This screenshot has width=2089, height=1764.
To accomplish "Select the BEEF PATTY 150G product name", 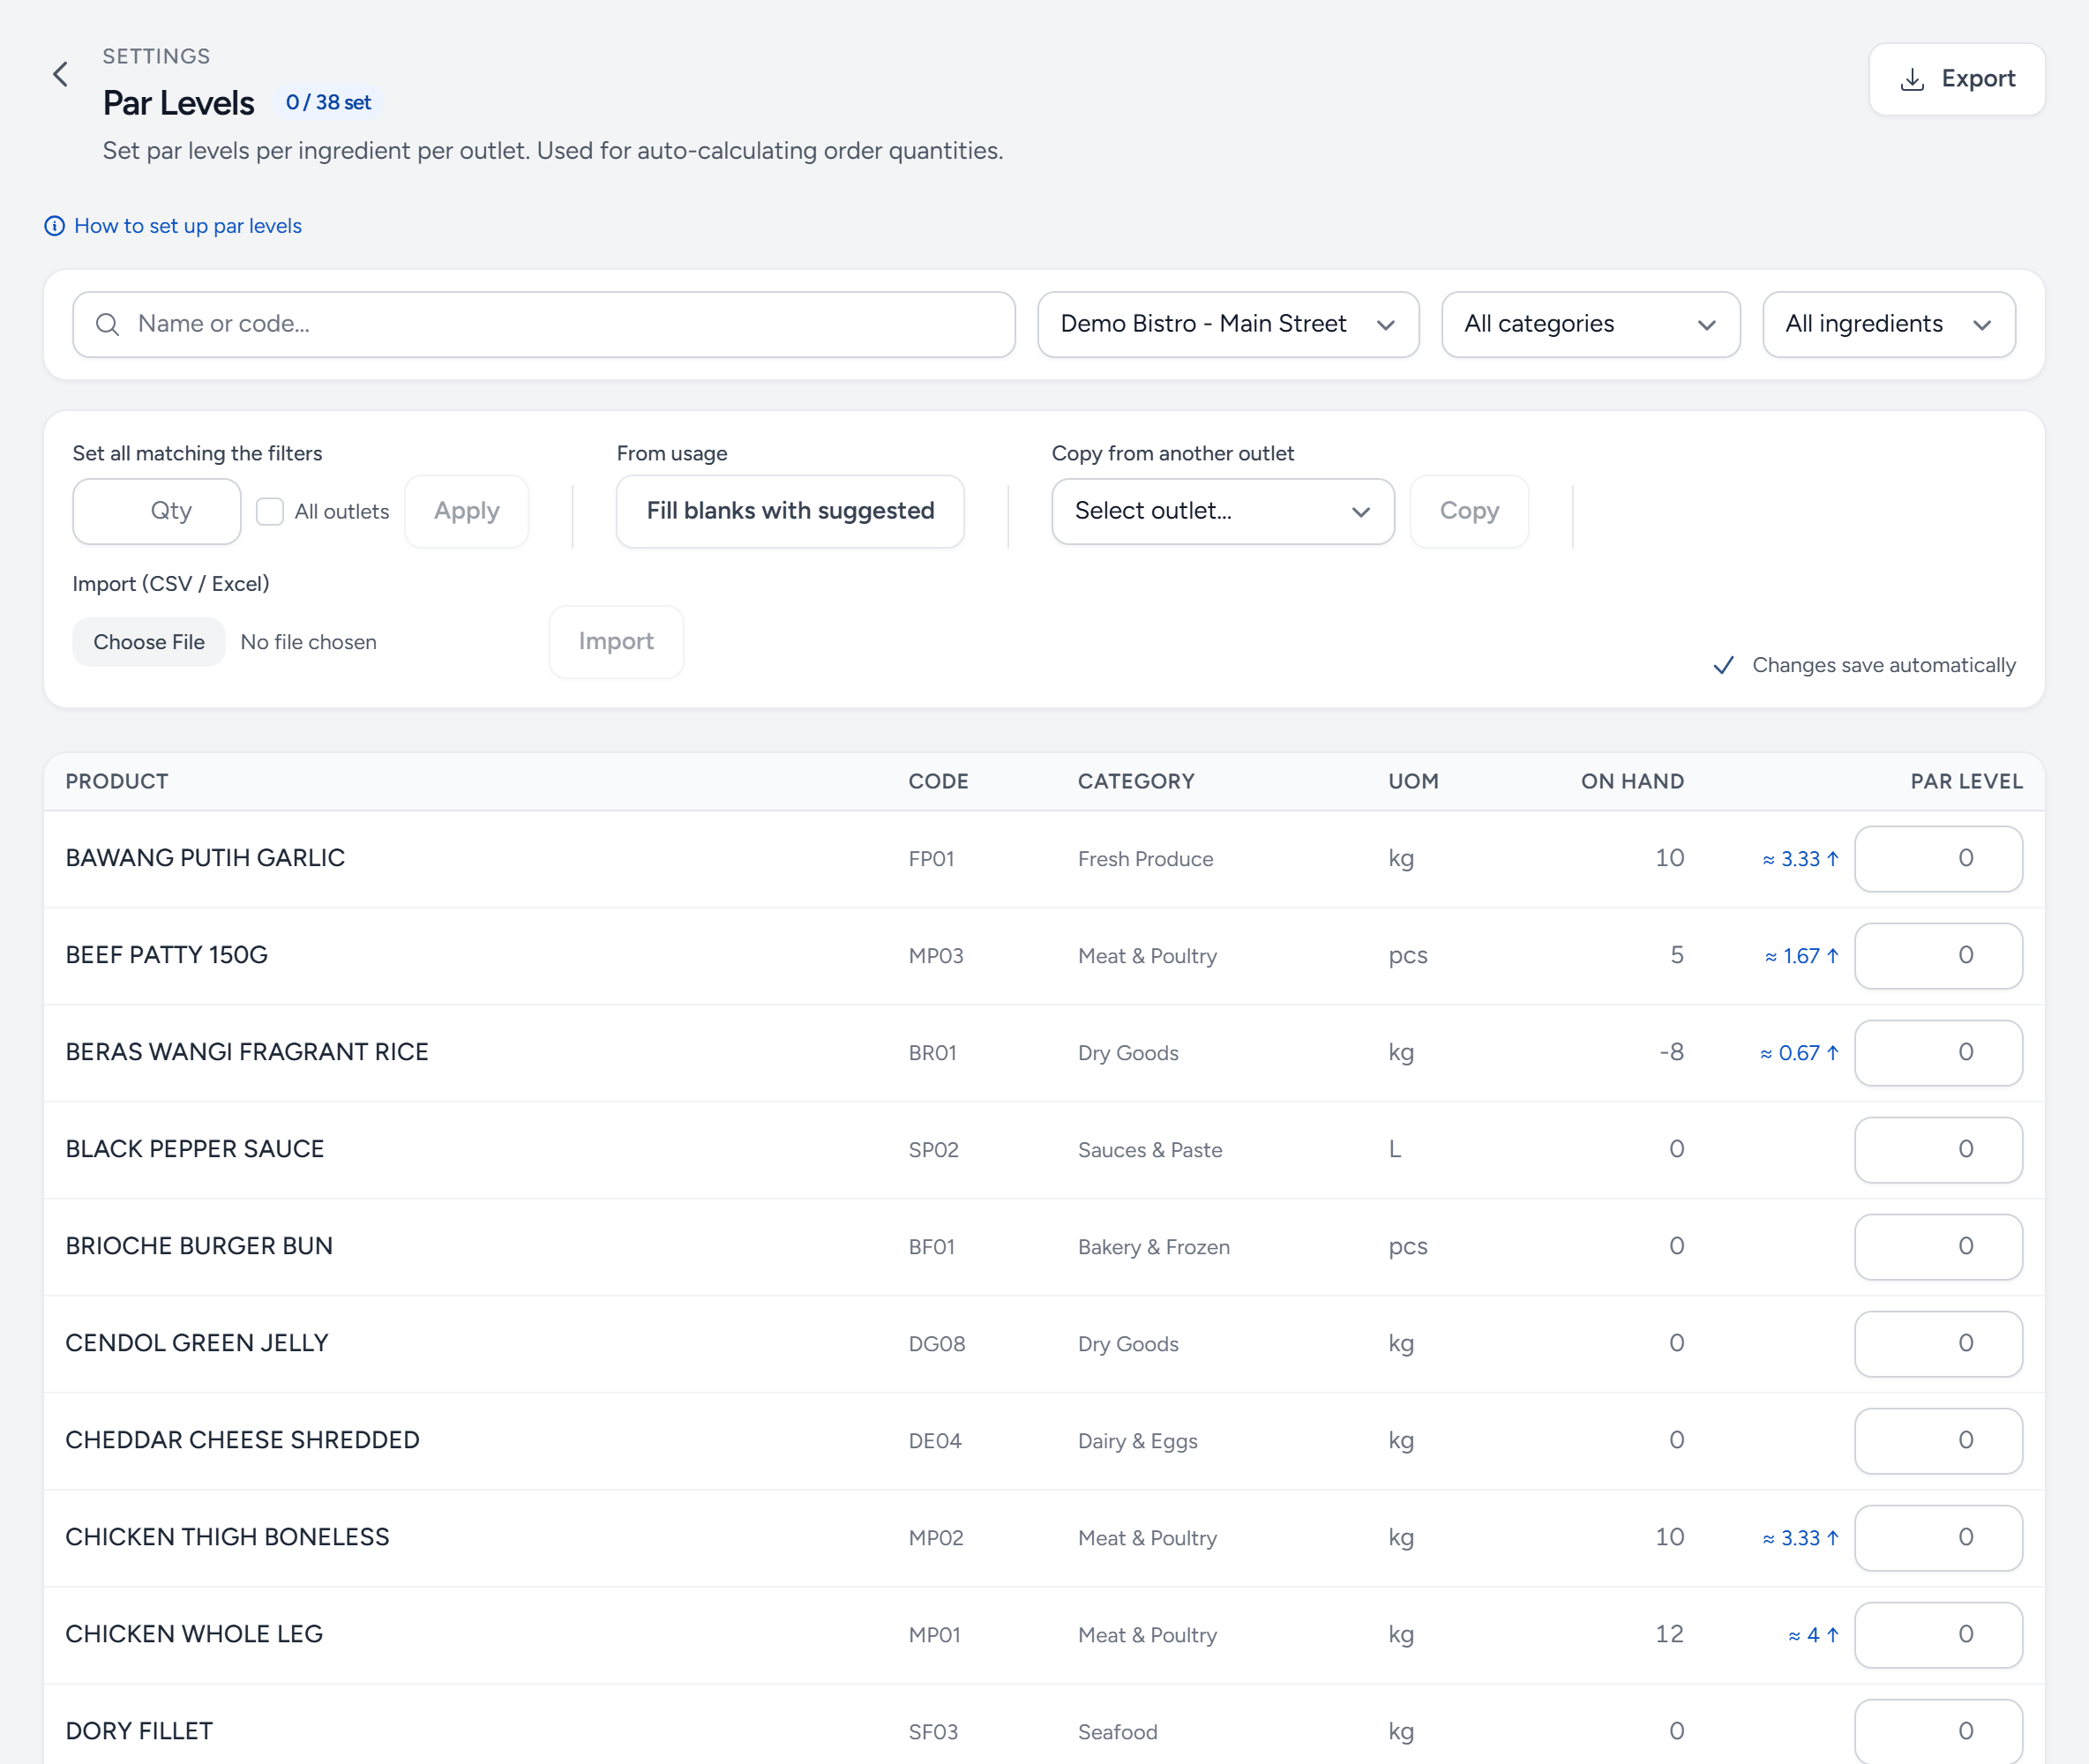I will coord(167,955).
